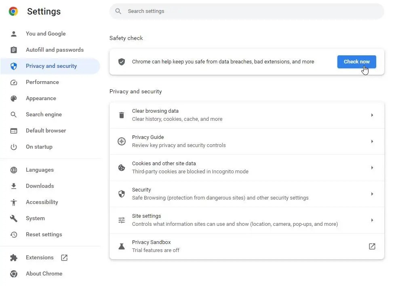Select Appearance in the sidebar
The image size is (398, 286).
click(x=41, y=98)
